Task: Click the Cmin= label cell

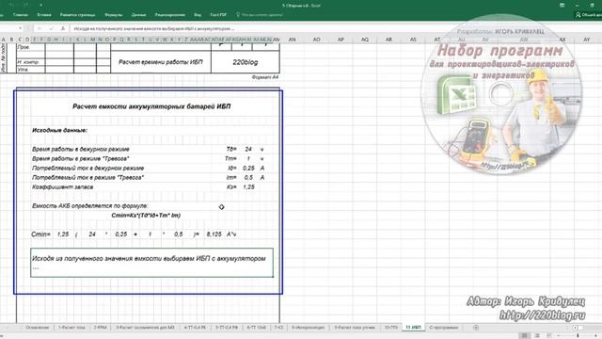Action: pyautogui.click(x=40, y=234)
